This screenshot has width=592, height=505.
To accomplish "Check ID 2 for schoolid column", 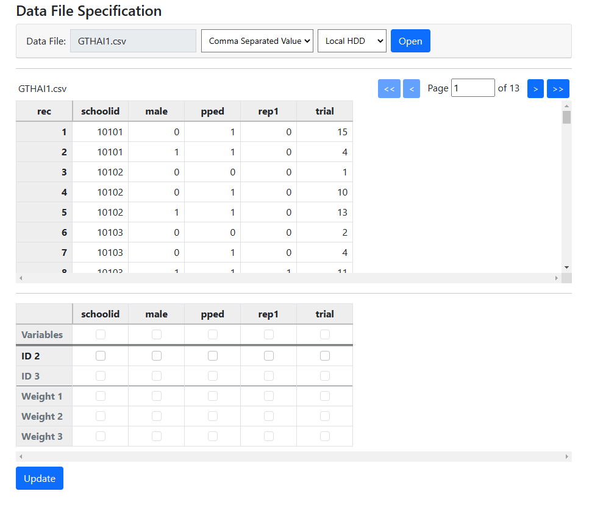I will [101, 356].
